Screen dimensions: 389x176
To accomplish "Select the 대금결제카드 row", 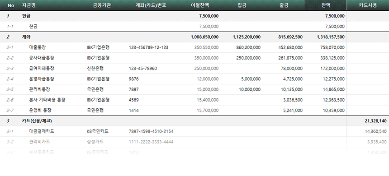I will coord(194,131).
